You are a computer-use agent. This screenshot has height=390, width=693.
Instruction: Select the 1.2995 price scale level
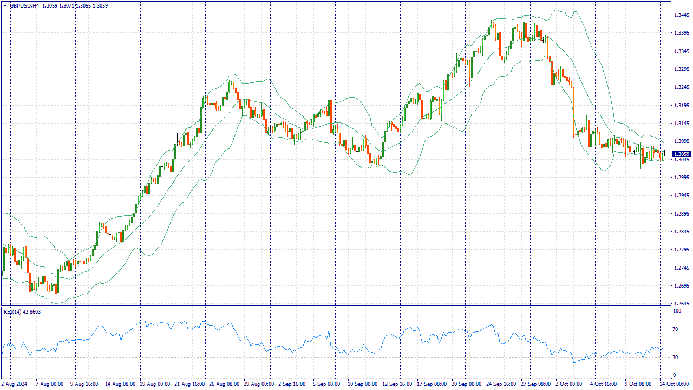tap(681, 177)
